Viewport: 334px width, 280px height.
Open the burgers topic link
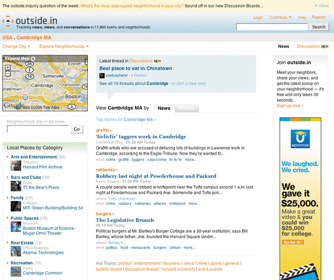click(x=105, y=214)
